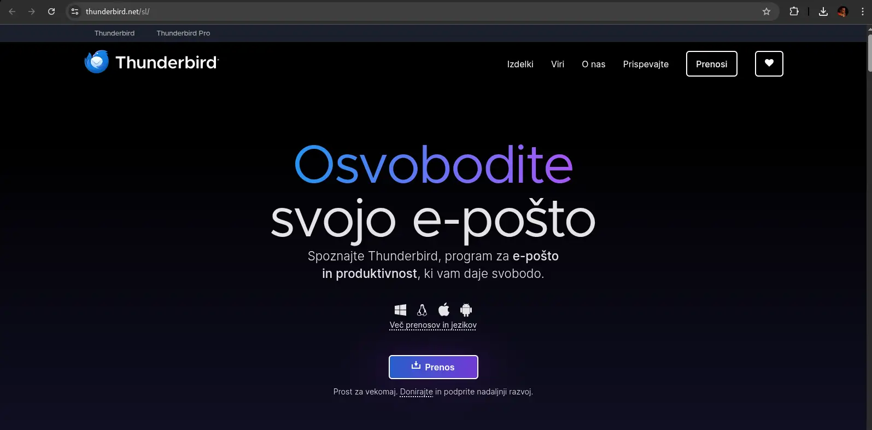Select the Android platform icon
872x430 pixels.
point(466,310)
